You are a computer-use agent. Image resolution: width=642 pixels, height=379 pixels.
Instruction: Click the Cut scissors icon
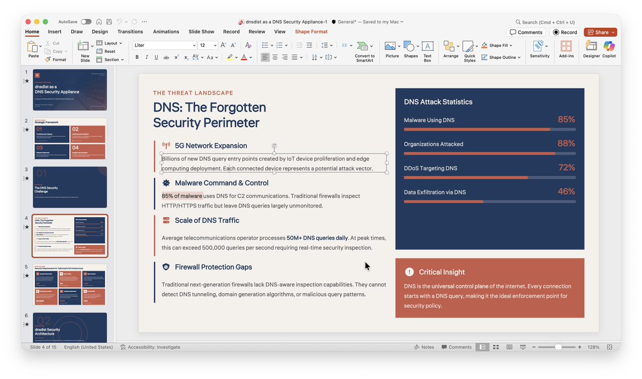coord(48,43)
